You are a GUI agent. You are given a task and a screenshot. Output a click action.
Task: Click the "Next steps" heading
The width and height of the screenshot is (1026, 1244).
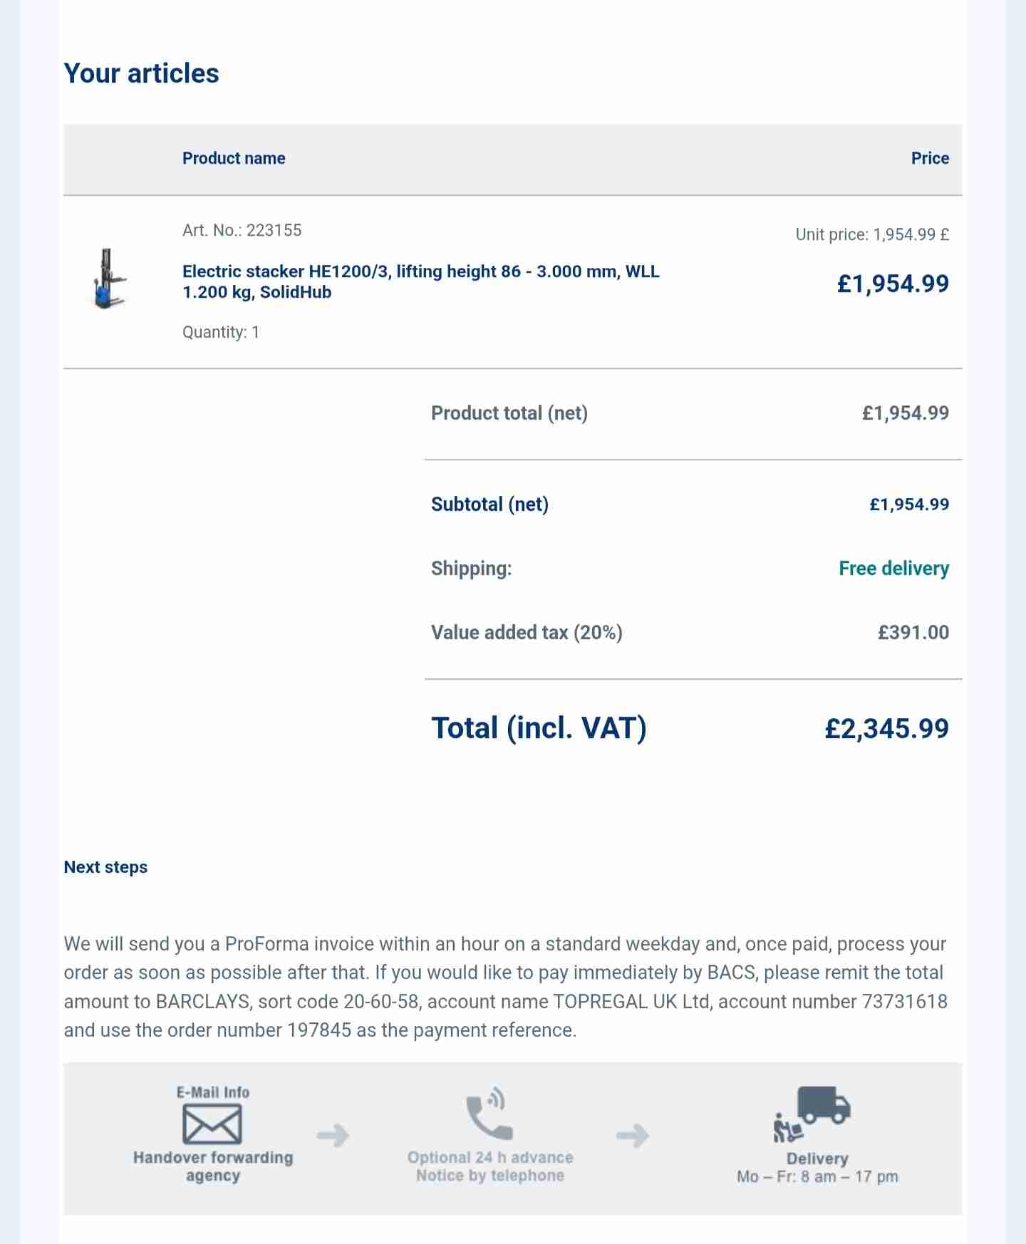(105, 867)
